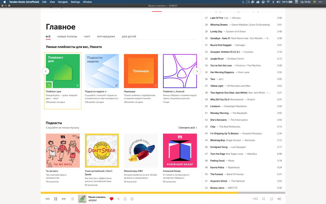
Task: Select track Воины света by BRUTTO
Action: [243, 188]
